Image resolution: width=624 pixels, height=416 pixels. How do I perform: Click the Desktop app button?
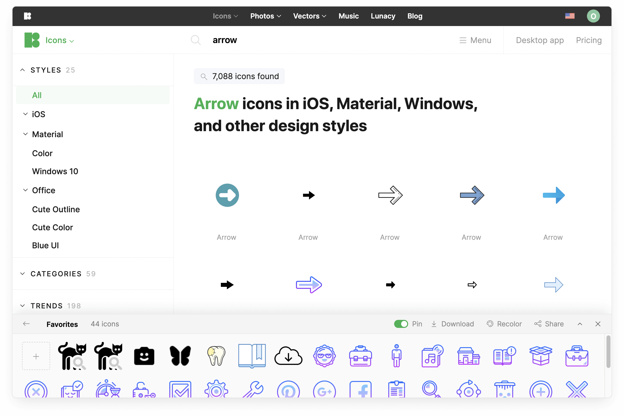pyautogui.click(x=540, y=40)
